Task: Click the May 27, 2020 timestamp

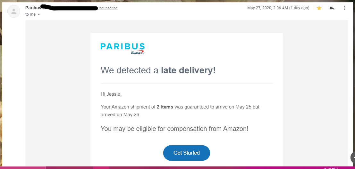Action: pyautogui.click(x=278, y=8)
